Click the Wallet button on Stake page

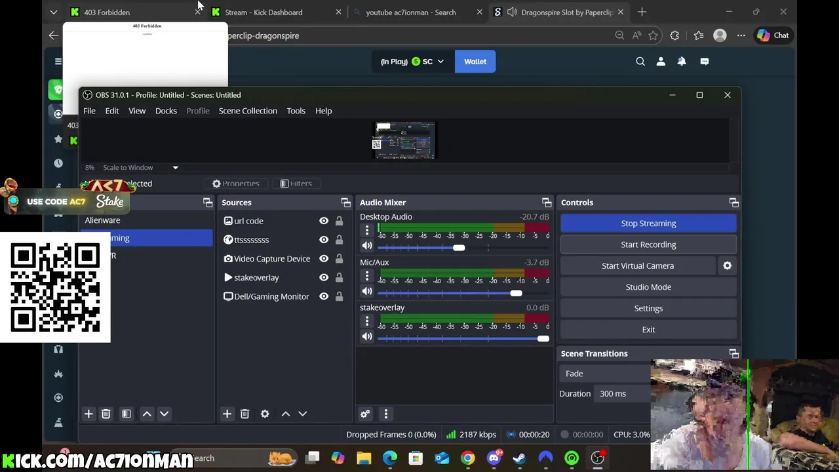(x=475, y=62)
